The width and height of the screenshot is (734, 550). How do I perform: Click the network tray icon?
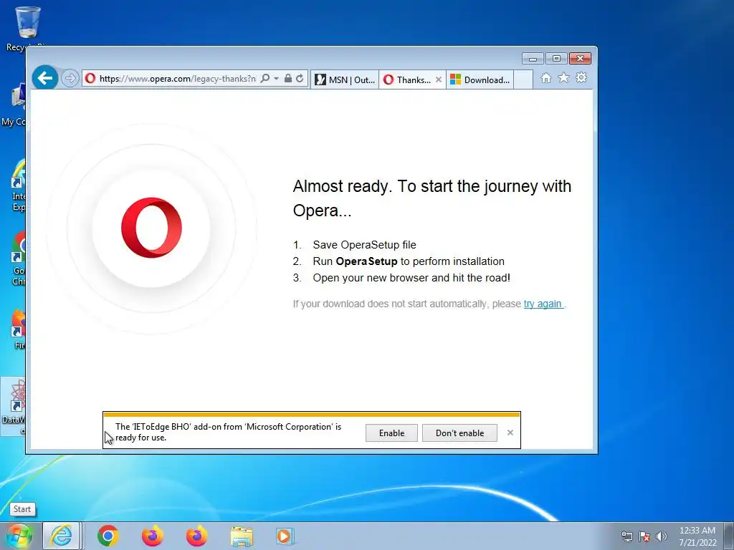coord(626,536)
